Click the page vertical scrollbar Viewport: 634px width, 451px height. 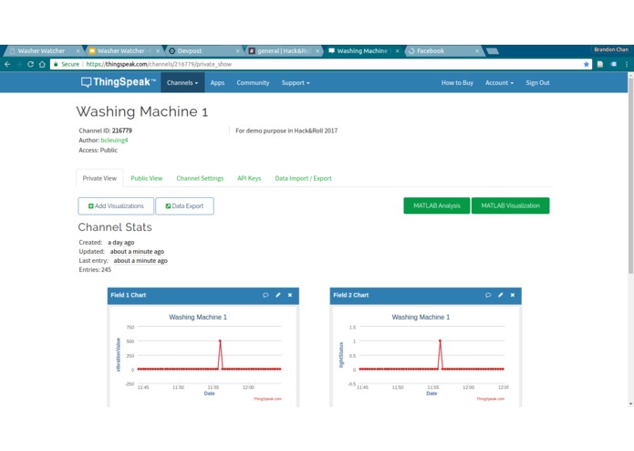click(630, 176)
